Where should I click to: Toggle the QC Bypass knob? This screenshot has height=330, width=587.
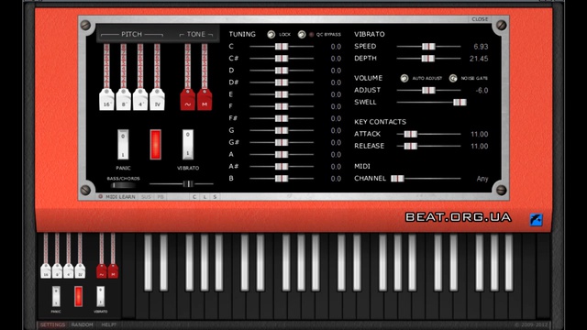(302, 35)
